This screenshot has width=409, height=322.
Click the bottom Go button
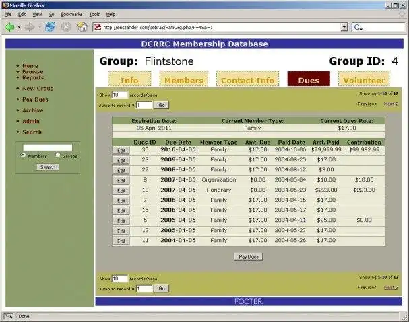point(162,288)
